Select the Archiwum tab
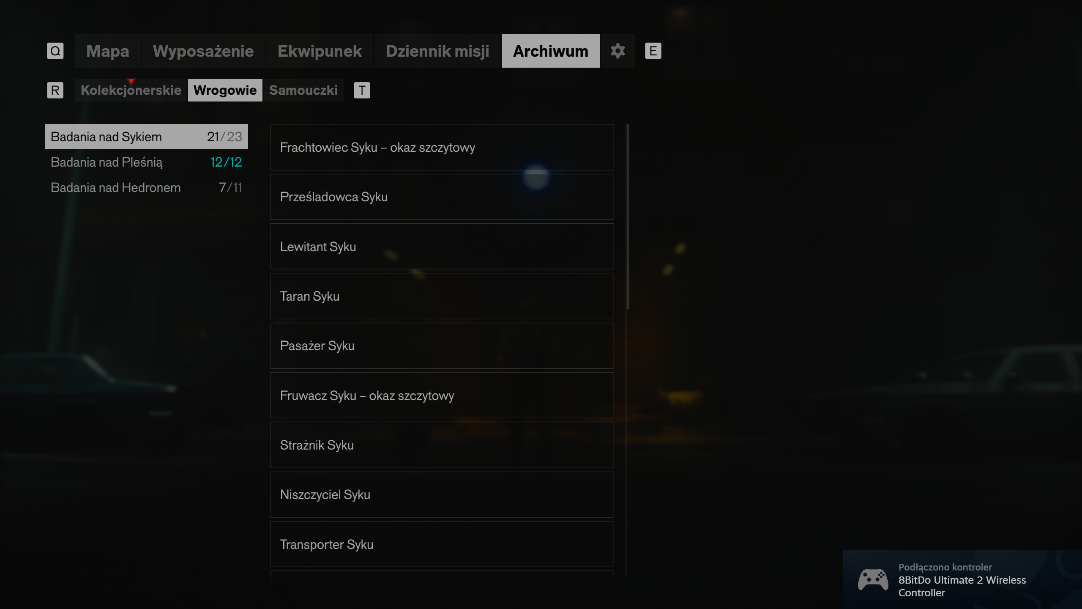 coord(550,51)
